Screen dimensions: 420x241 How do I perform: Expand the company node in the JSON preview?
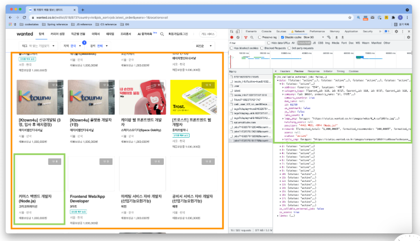pyautogui.click(x=283, y=94)
